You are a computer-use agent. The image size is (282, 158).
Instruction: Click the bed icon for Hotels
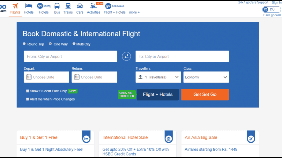pos(29,6)
